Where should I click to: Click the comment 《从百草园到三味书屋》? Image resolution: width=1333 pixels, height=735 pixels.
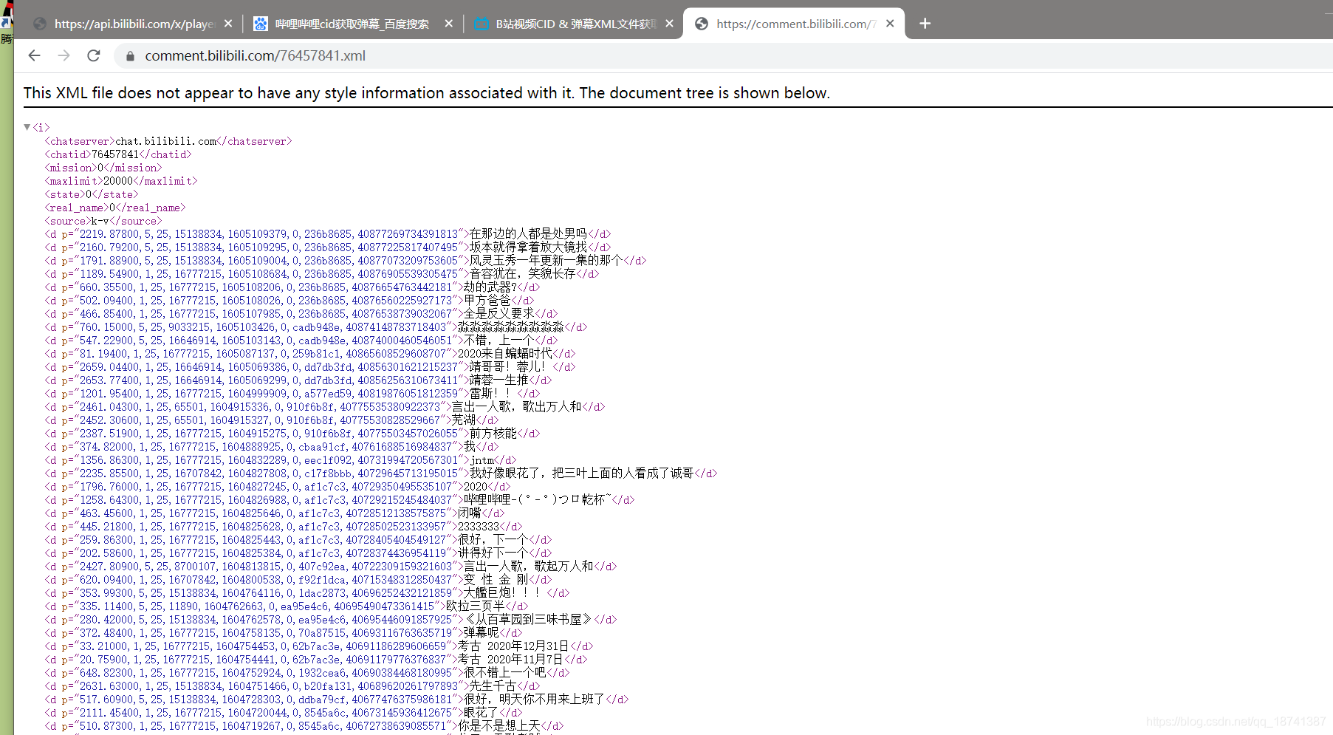pyautogui.click(x=528, y=620)
